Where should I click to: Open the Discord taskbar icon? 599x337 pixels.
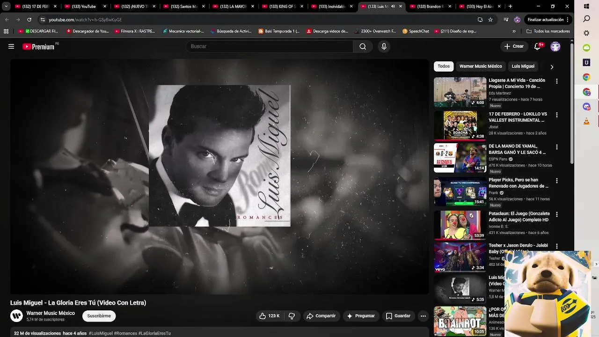coord(586,107)
